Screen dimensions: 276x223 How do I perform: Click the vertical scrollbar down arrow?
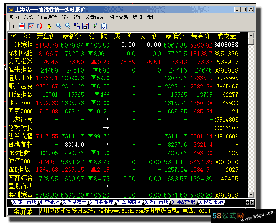pos(251,195)
